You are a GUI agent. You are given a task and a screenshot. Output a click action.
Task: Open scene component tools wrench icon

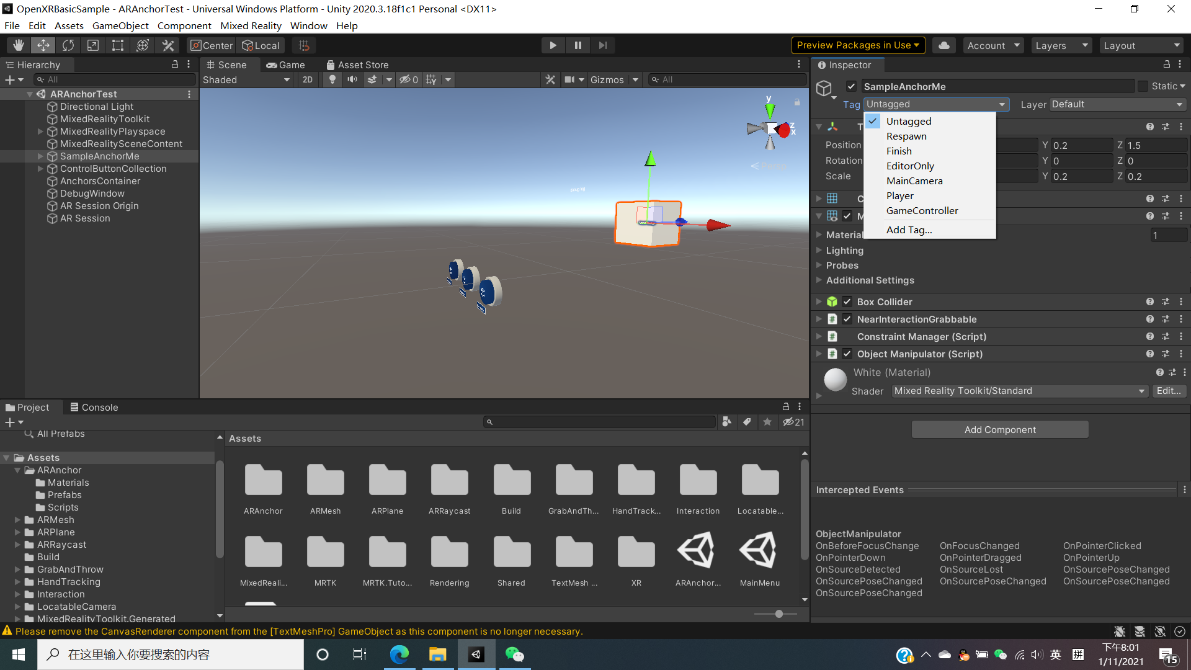tap(550, 79)
